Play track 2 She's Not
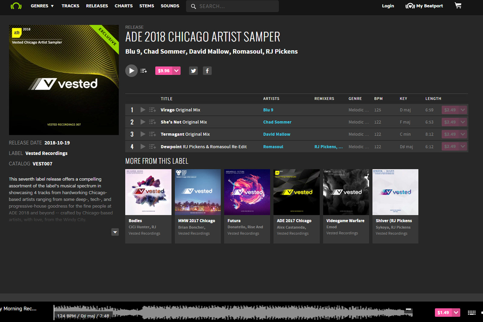 click(x=143, y=122)
